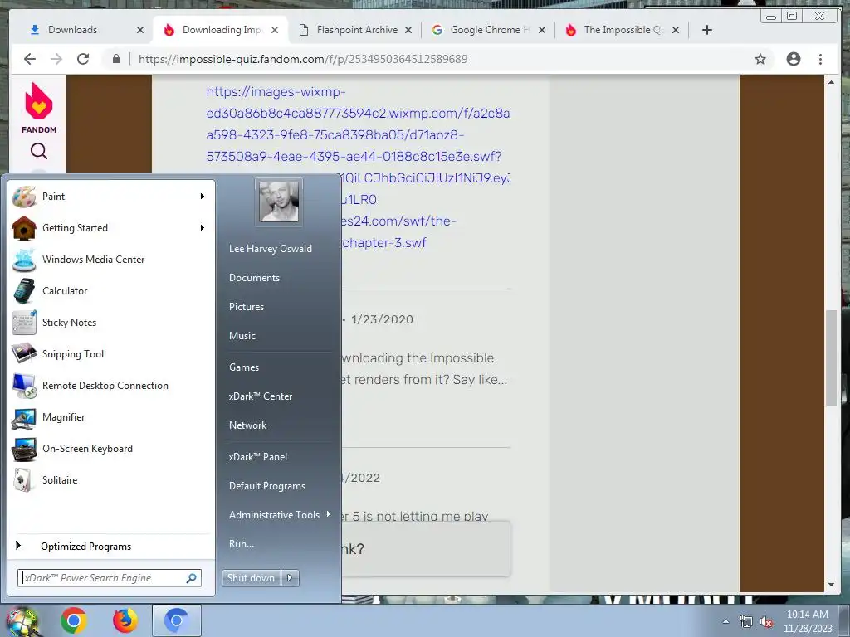
Task: Open Default Programs
Action: 267,486
